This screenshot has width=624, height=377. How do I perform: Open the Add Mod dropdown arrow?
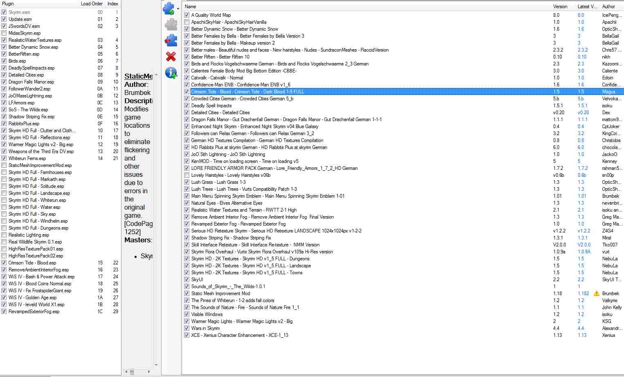tap(178, 9)
